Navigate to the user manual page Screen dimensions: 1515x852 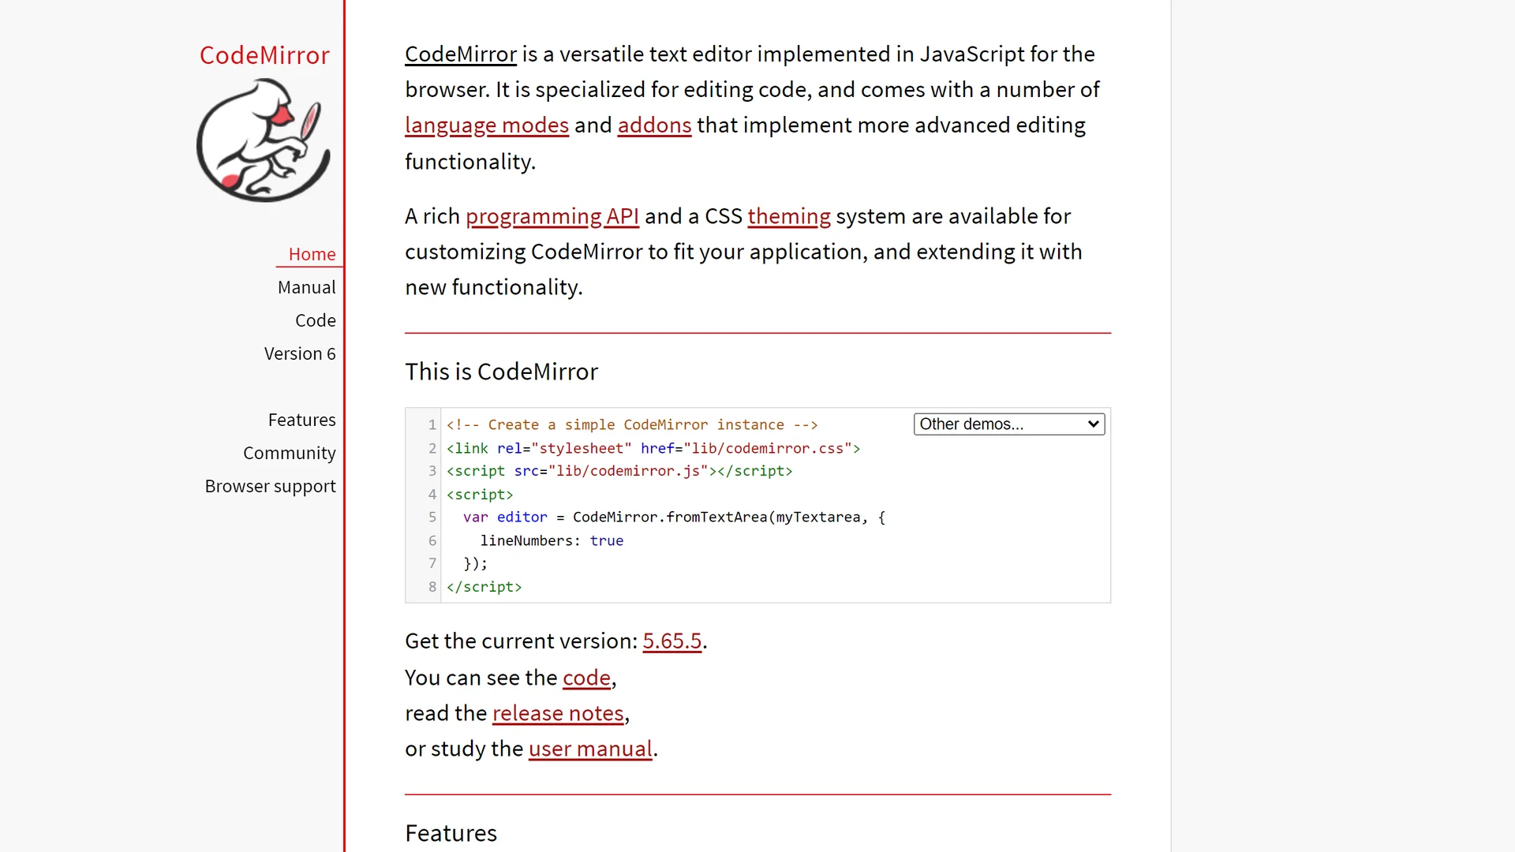589,748
